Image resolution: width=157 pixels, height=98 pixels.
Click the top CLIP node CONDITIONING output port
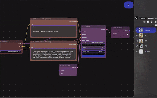point(77,21)
